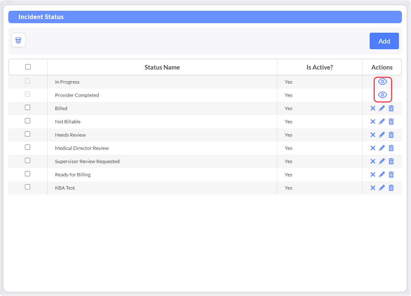Click Yes in the Needs Review row

pos(288,135)
